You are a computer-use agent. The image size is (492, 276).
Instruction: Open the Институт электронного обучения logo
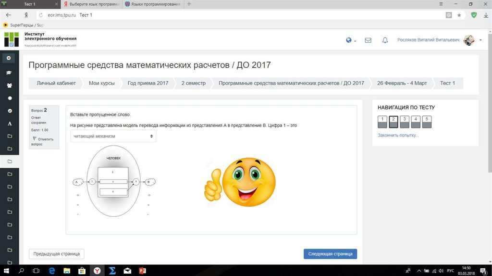(40, 39)
